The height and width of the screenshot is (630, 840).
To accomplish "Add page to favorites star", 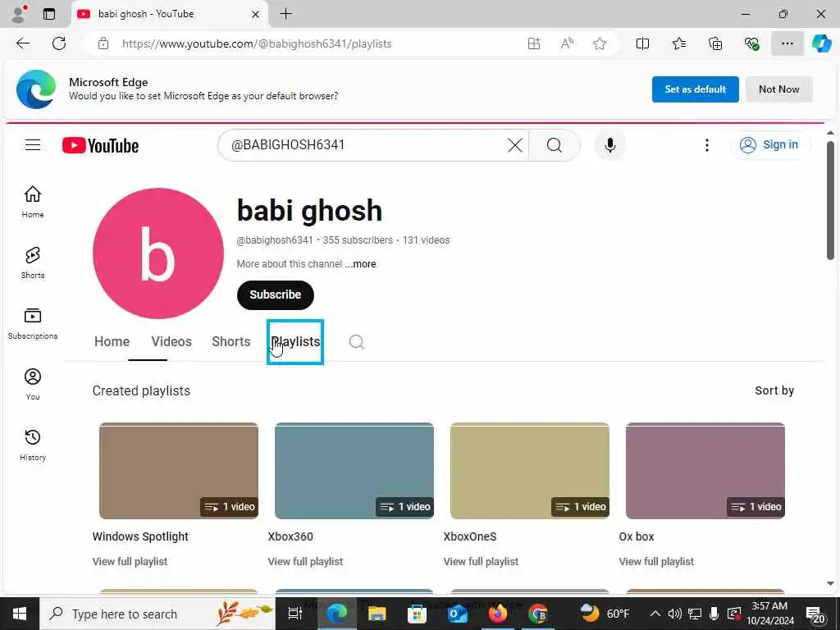I will 600,44.
